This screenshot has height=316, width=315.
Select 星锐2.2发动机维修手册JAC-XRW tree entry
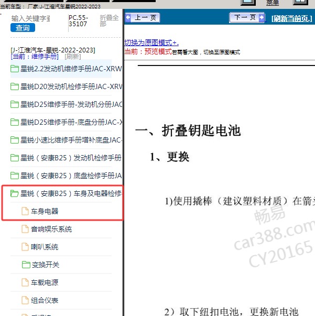point(71,69)
